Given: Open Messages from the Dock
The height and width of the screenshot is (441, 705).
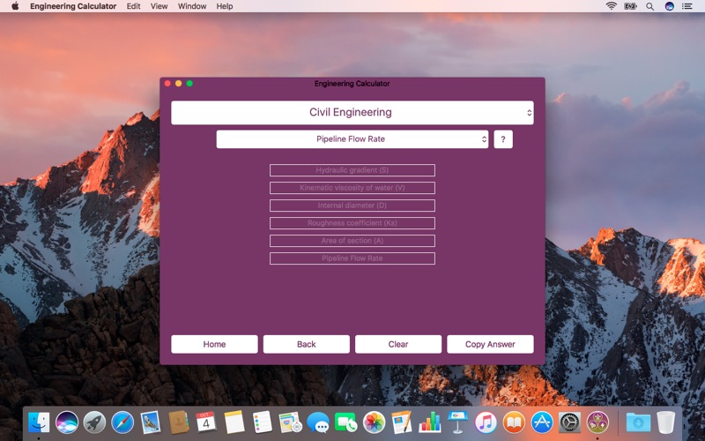Looking at the screenshot, I should (318, 422).
